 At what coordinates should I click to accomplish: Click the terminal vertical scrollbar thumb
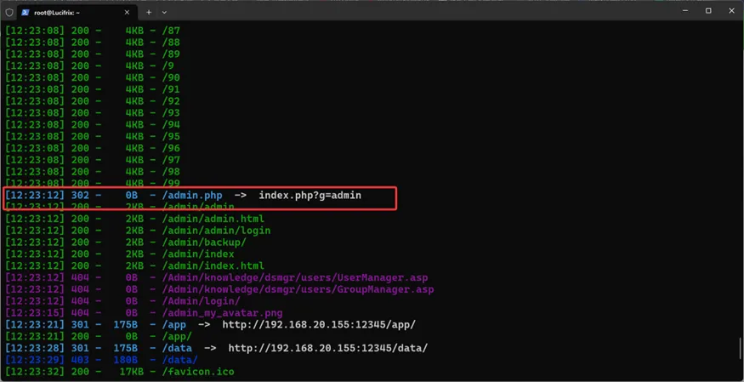739,348
